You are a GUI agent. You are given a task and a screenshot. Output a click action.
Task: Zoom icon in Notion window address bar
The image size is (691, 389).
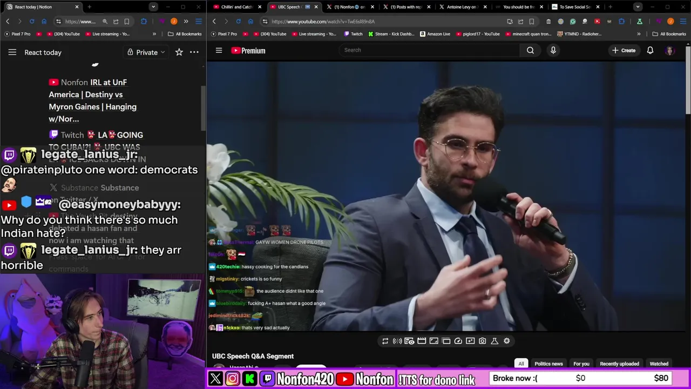(x=105, y=21)
